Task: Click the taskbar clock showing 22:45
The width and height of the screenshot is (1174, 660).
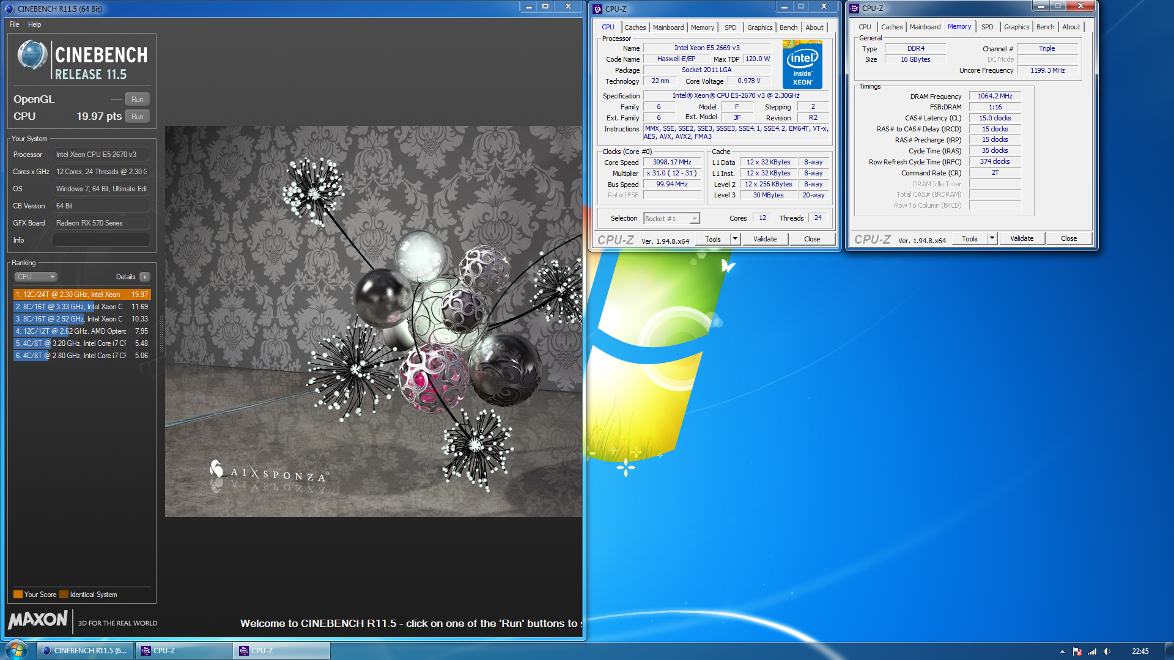Action: 1140,651
